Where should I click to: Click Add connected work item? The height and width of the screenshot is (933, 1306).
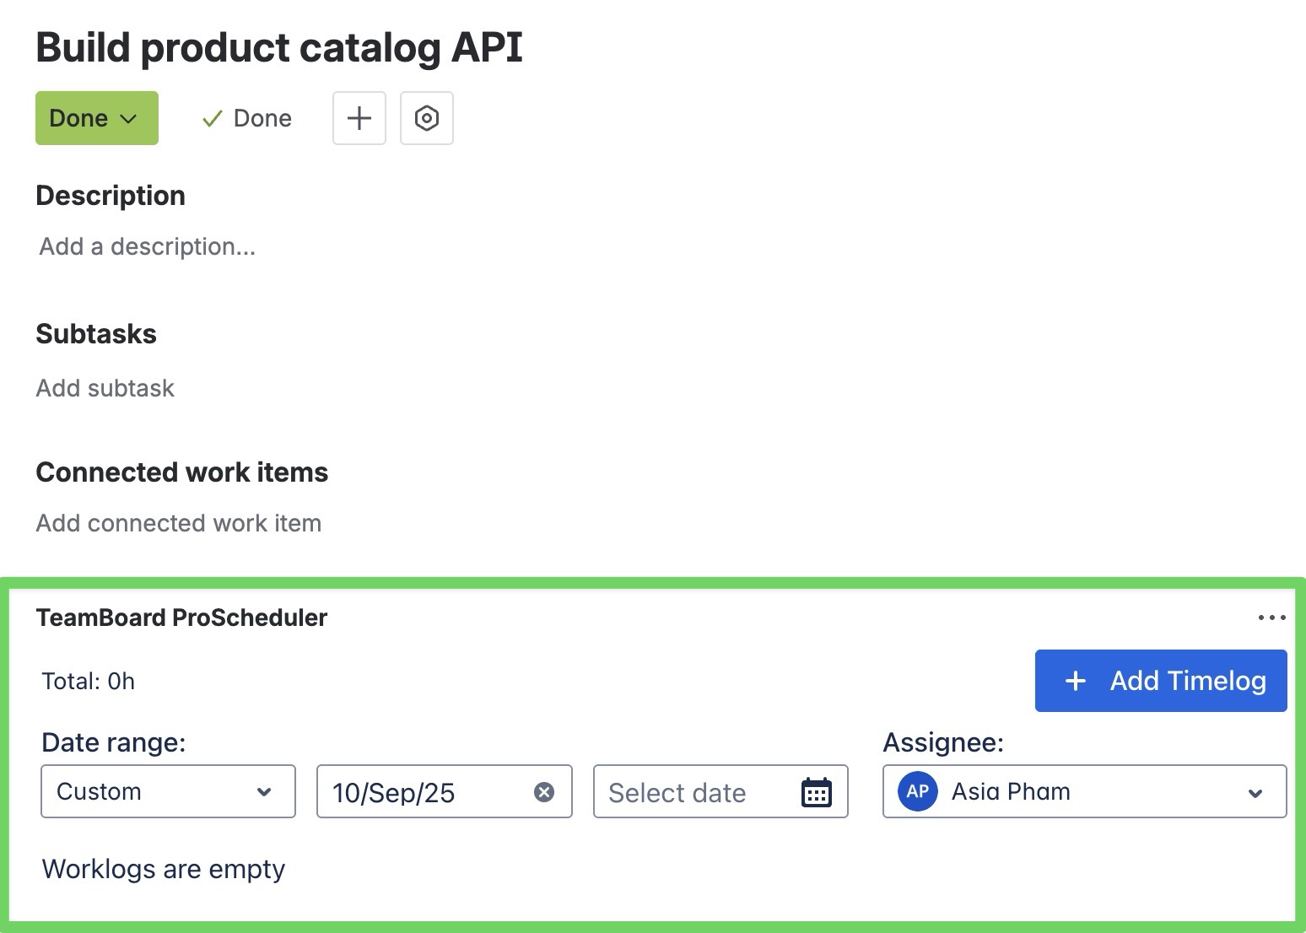[179, 523]
